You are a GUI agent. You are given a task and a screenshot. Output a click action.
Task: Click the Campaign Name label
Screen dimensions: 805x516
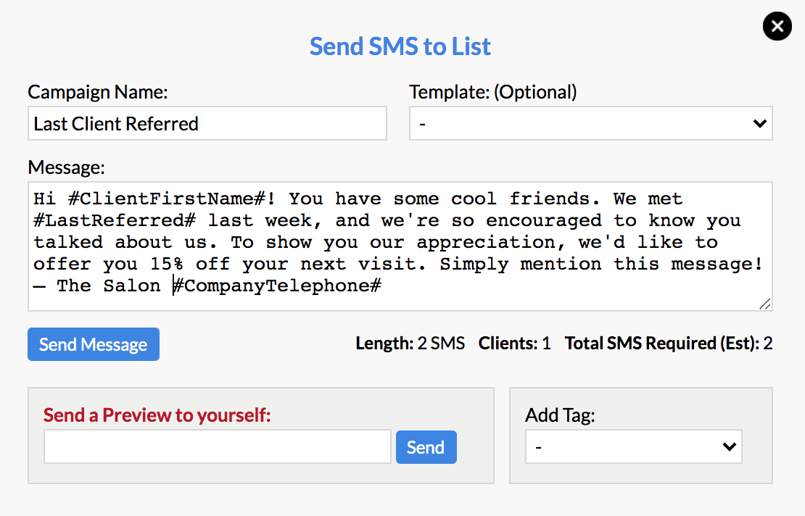tap(98, 92)
